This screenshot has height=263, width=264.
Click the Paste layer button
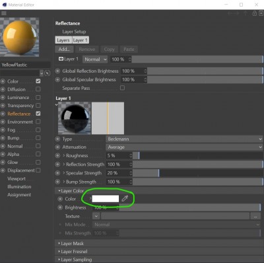click(x=129, y=49)
